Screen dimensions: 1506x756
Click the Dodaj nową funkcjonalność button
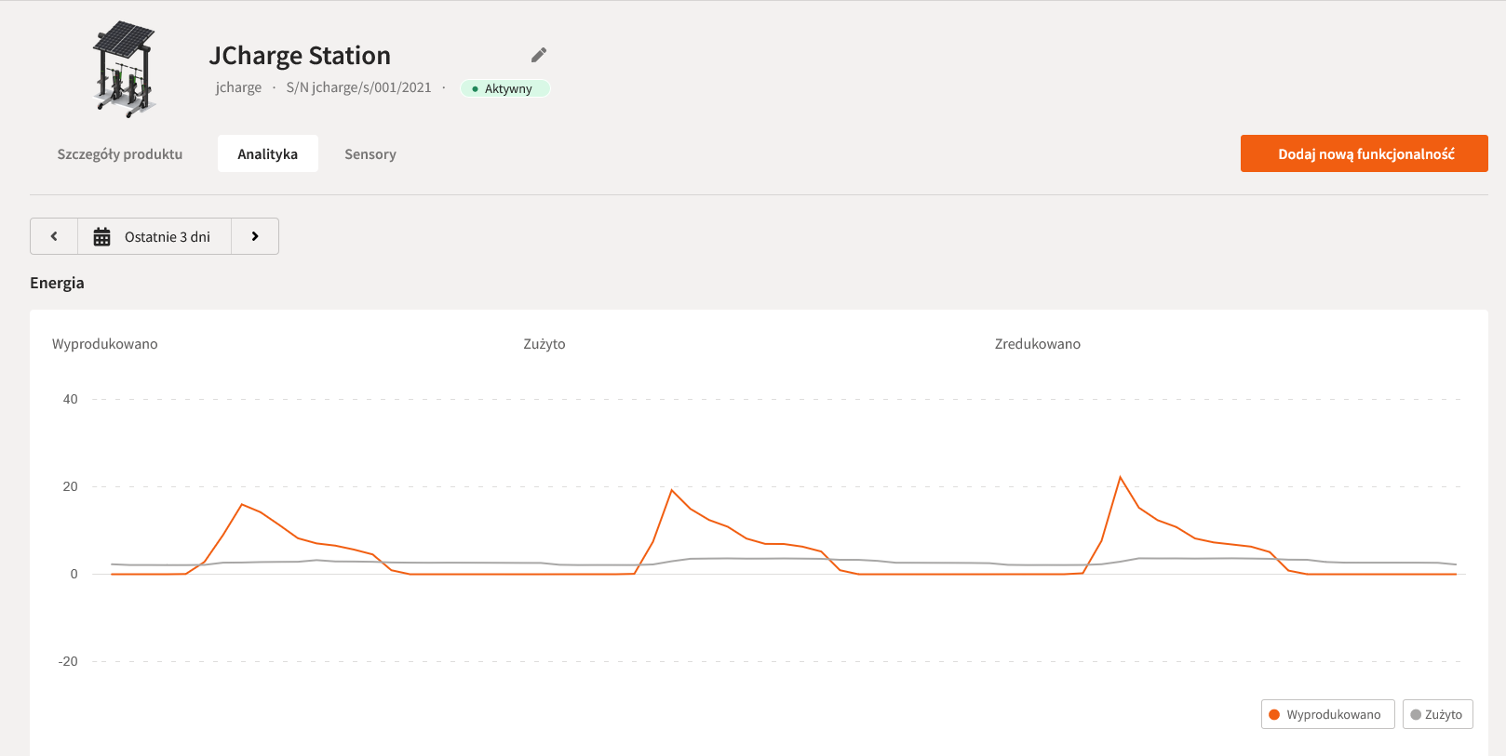click(1365, 153)
